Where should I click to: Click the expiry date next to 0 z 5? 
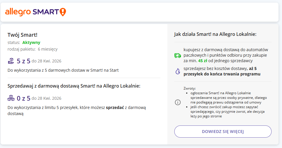[46, 98]
